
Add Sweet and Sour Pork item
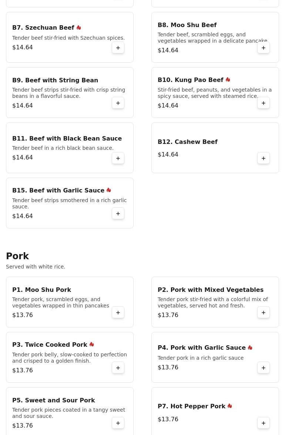pyautogui.click(x=118, y=423)
